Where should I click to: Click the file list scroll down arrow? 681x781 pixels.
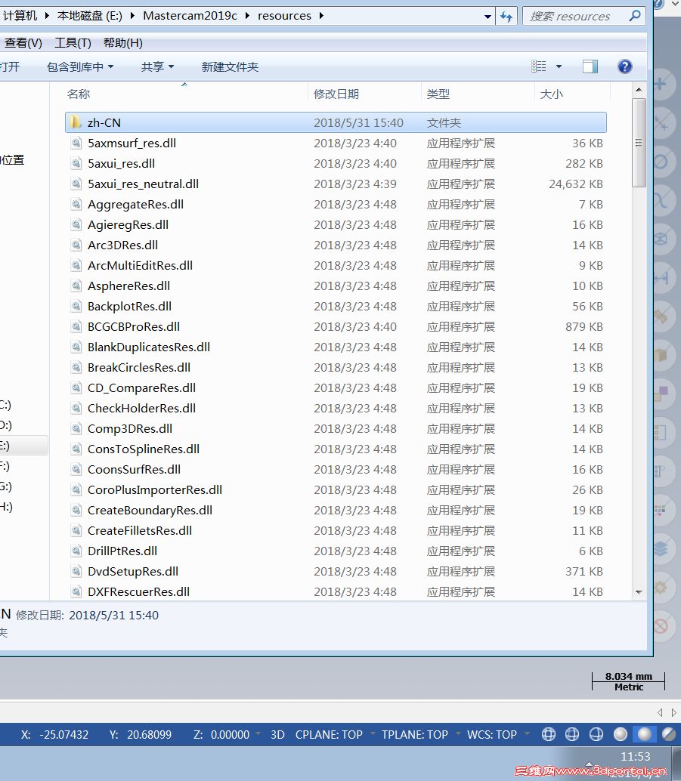[x=639, y=592]
